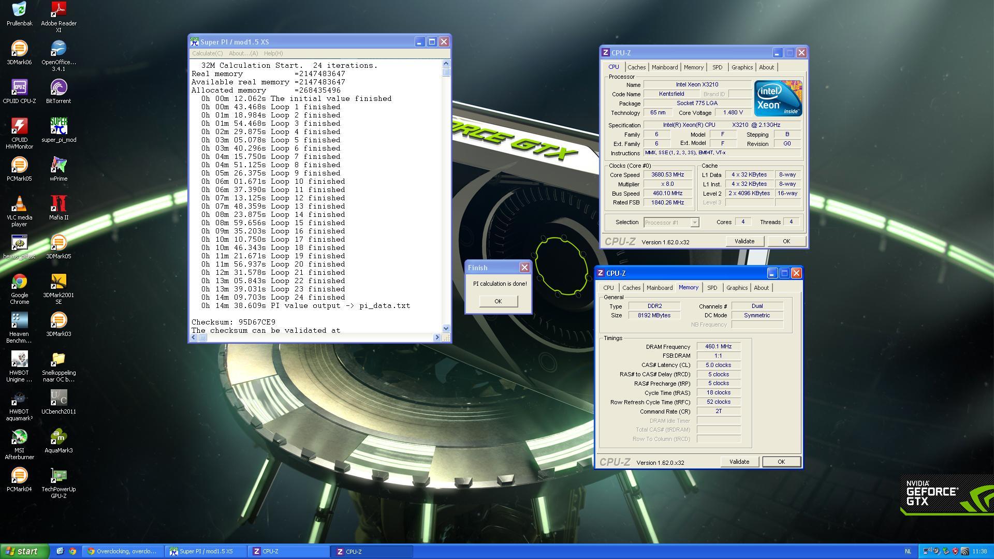
Task: Open About tab in upper CPU-Z window
Action: coord(766,67)
